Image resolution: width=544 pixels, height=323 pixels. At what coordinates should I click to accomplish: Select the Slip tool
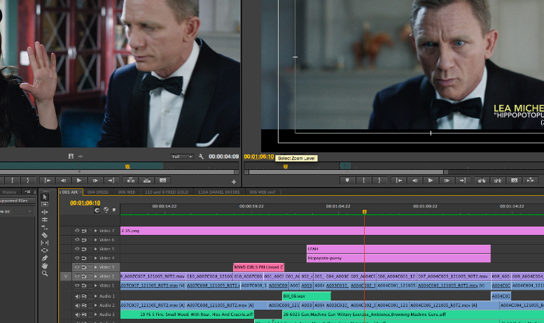[45, 243]
